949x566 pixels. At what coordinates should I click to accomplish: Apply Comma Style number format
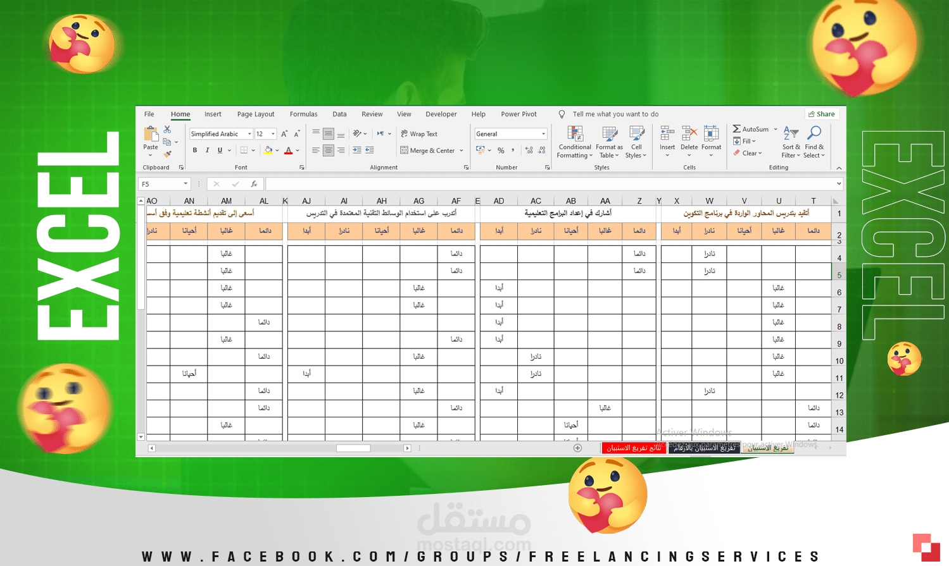pyautogui.click(x=513, y=151)
